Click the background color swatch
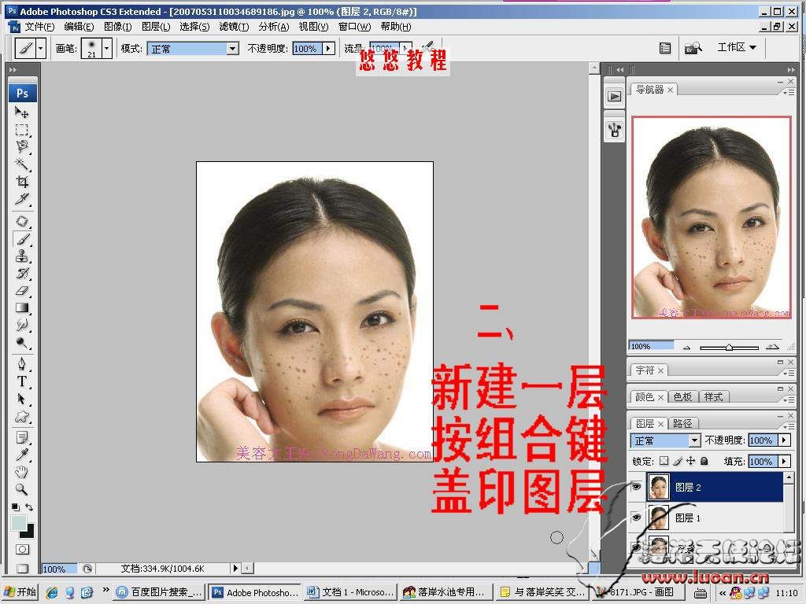 coord(28,532)
